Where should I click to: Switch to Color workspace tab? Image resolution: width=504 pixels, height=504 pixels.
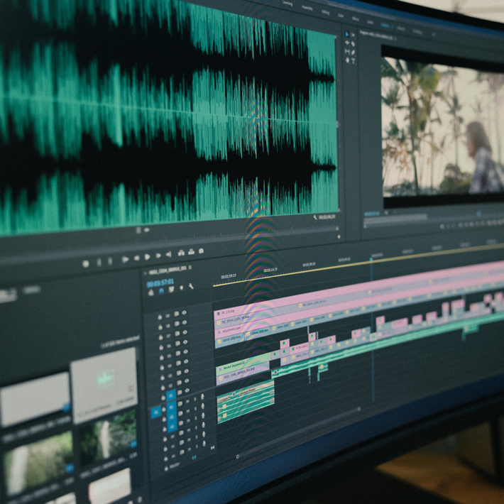(341, 16)
